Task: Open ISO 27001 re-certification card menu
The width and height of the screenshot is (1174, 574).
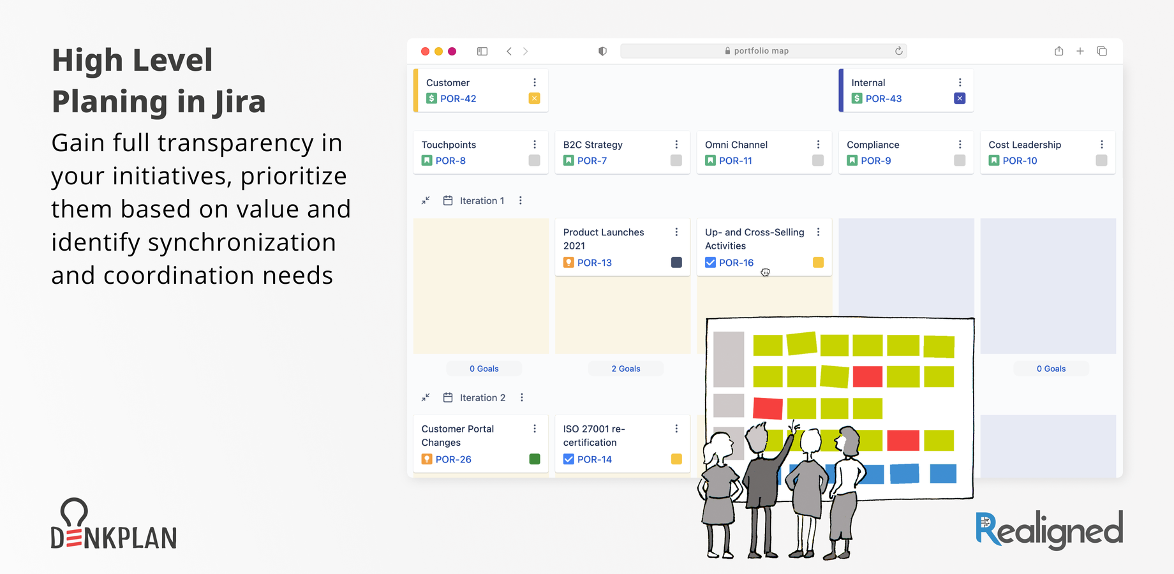Action: tap(676, 429)
